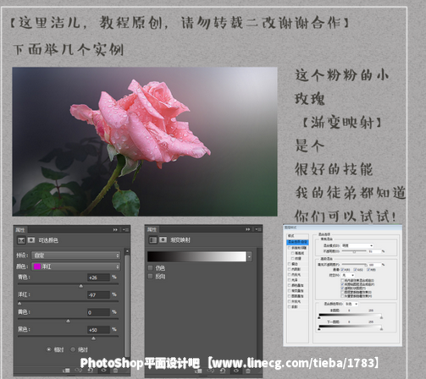426x379 pixels.
Task: Click the yellow value field showing 0
Action: 98,312
